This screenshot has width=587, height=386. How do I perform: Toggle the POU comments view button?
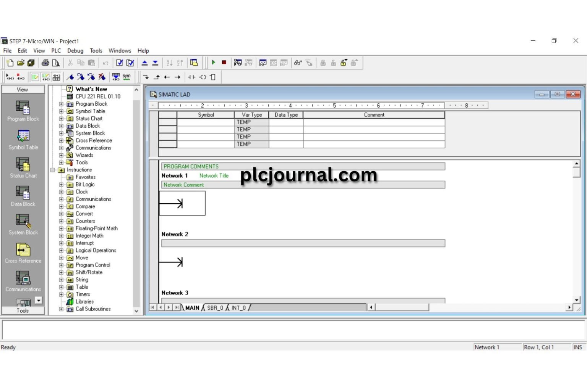[x=35, y=77]
